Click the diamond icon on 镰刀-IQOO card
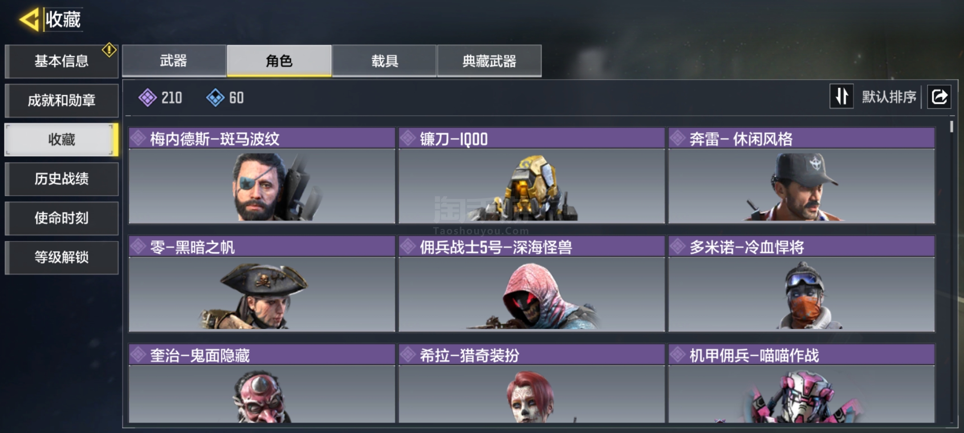The height and width of the screenshot is (433, 964). (x=408, y=138)
